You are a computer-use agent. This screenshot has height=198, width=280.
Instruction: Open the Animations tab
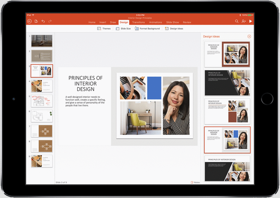pyautogui.click(x=156, y=22)
